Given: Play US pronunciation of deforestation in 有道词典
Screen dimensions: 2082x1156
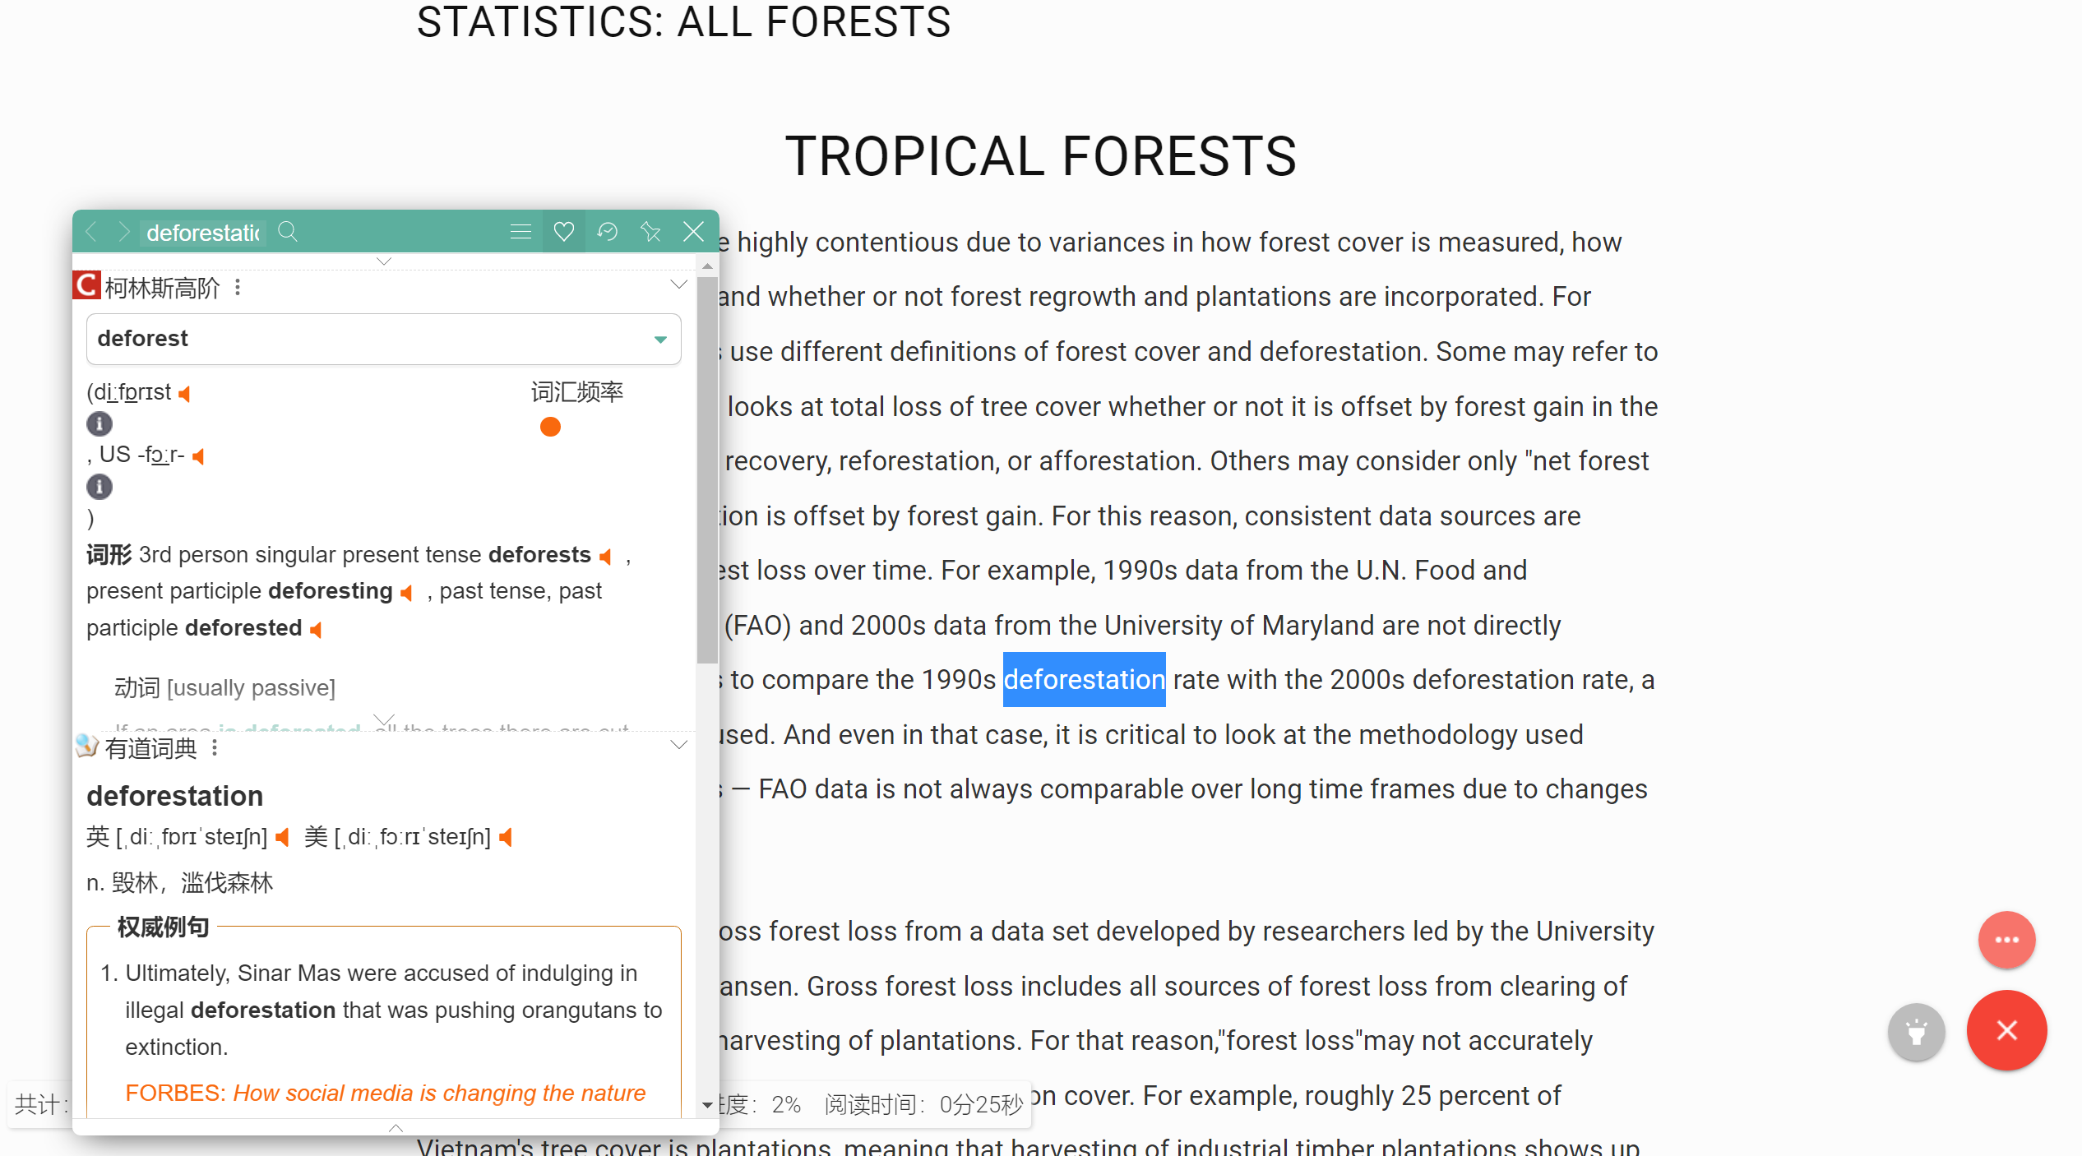Looking at the screenshot, I should point(506,837).
